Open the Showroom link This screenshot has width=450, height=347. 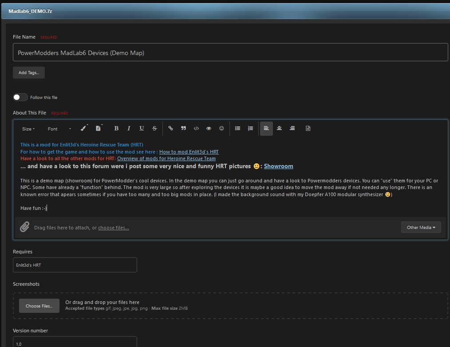[x=278, y=166]
